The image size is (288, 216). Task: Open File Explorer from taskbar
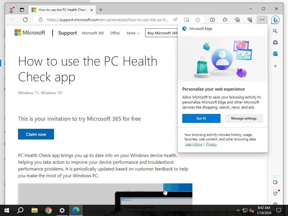(34, 210)
